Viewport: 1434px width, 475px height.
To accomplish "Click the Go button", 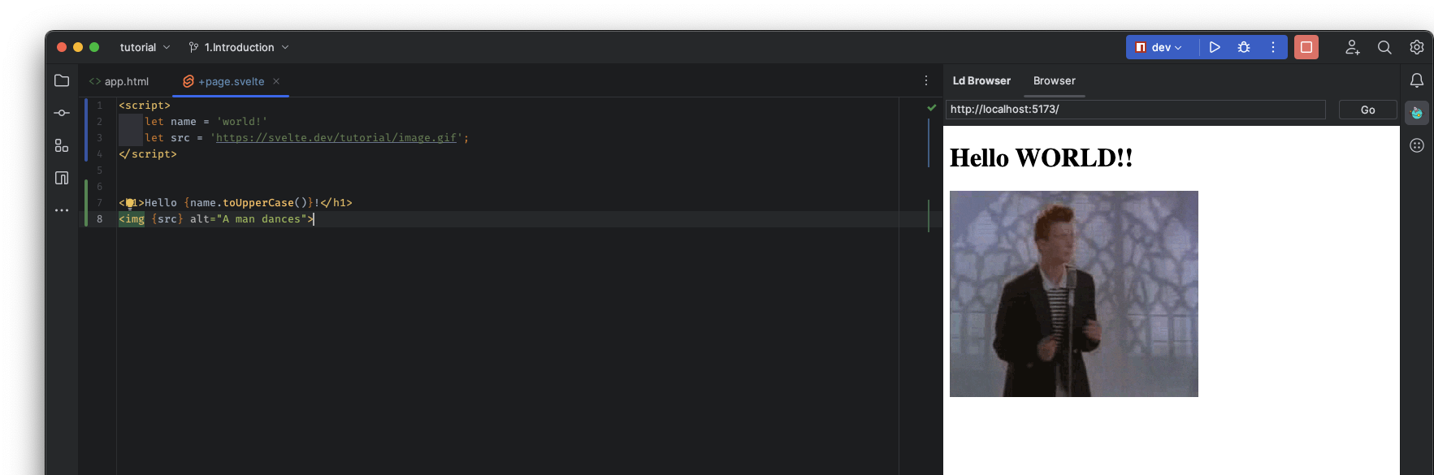I will [1368, 110].
